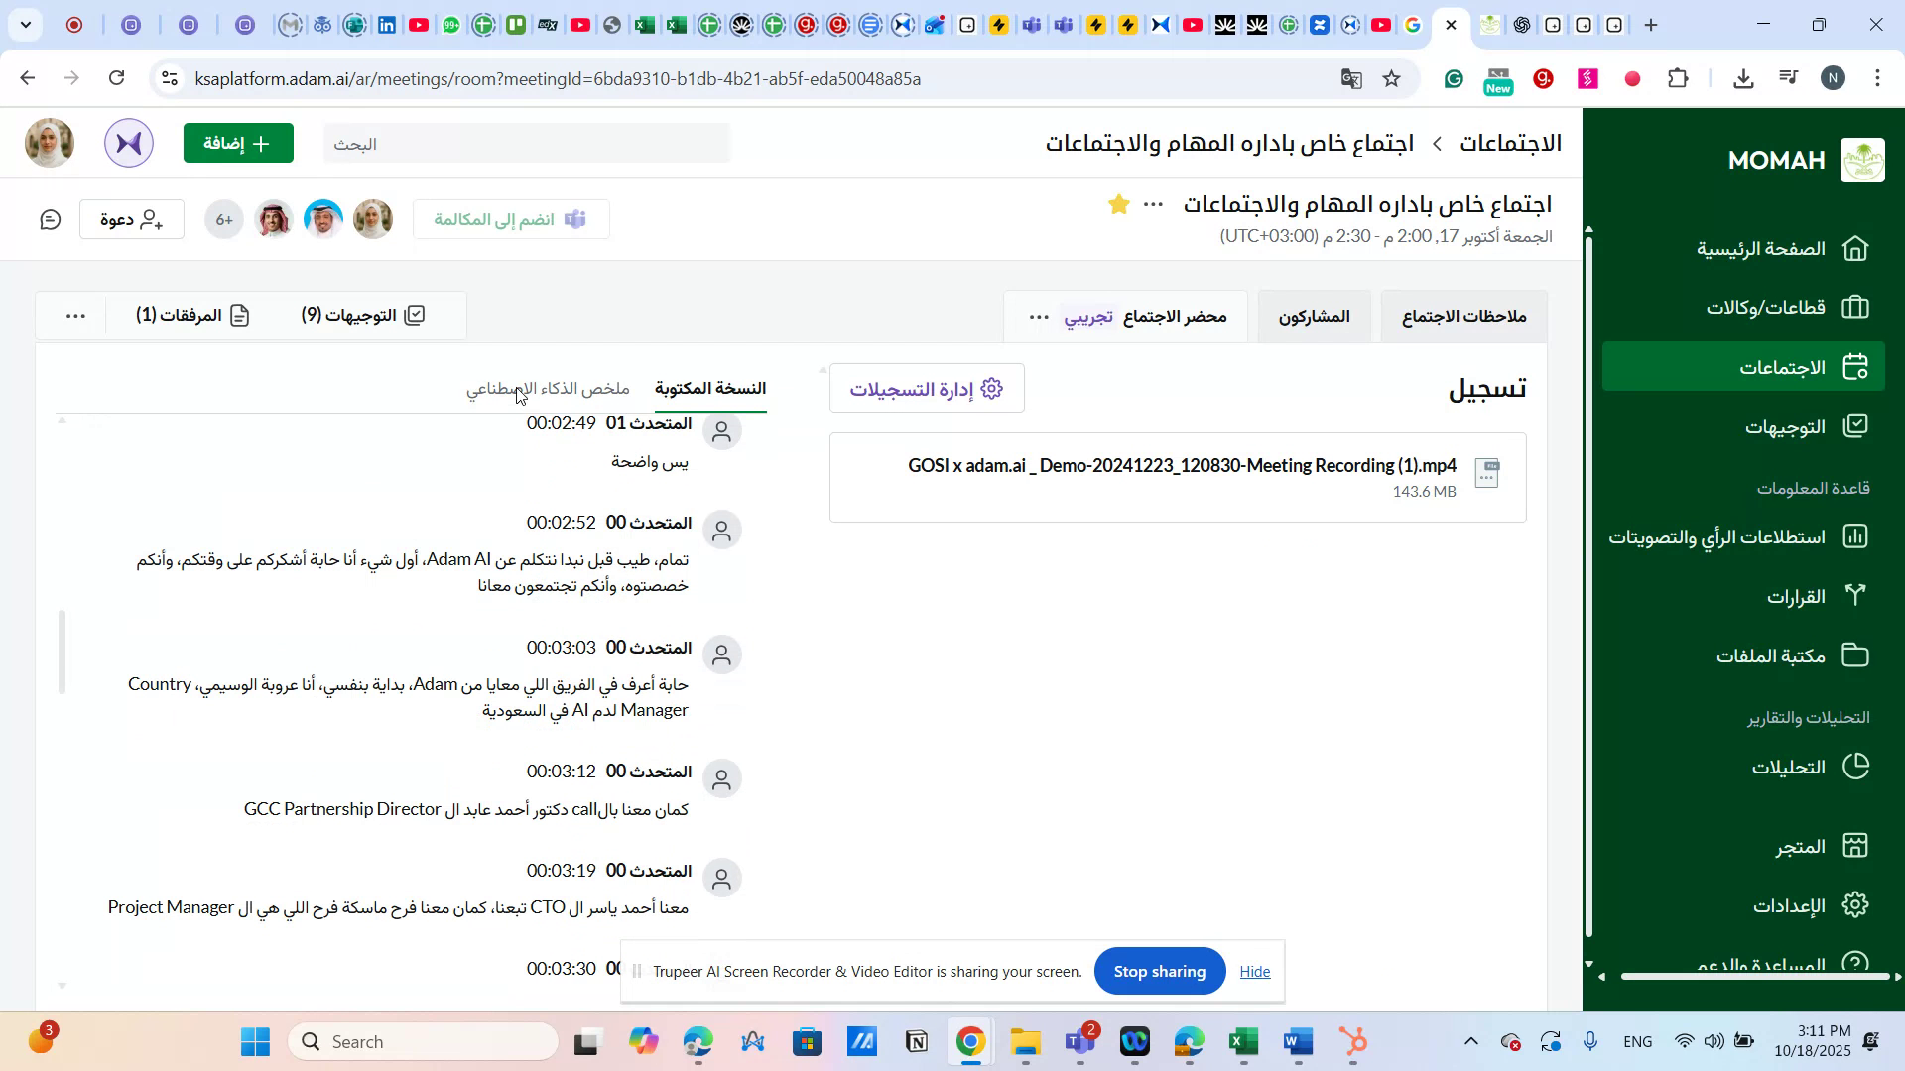
Task: Open the chat bubble icon near the top left
Action: click(x=50, y=219)
